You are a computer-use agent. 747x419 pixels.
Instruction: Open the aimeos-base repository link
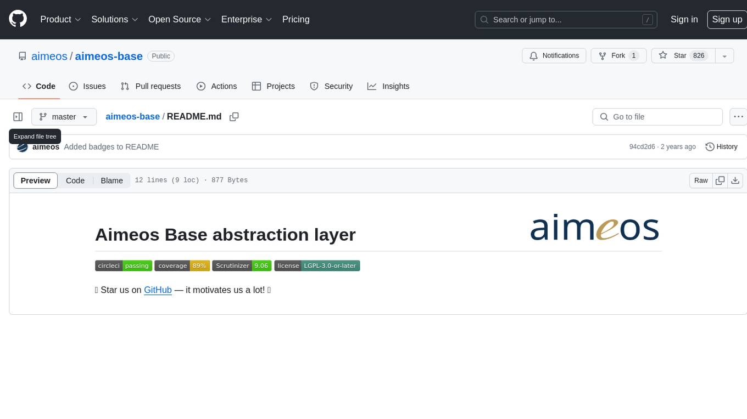(109, 56)
